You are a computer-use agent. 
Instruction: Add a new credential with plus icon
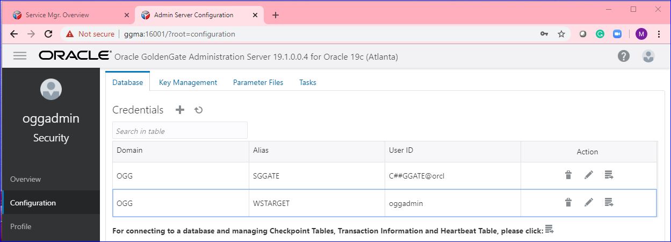180,110
